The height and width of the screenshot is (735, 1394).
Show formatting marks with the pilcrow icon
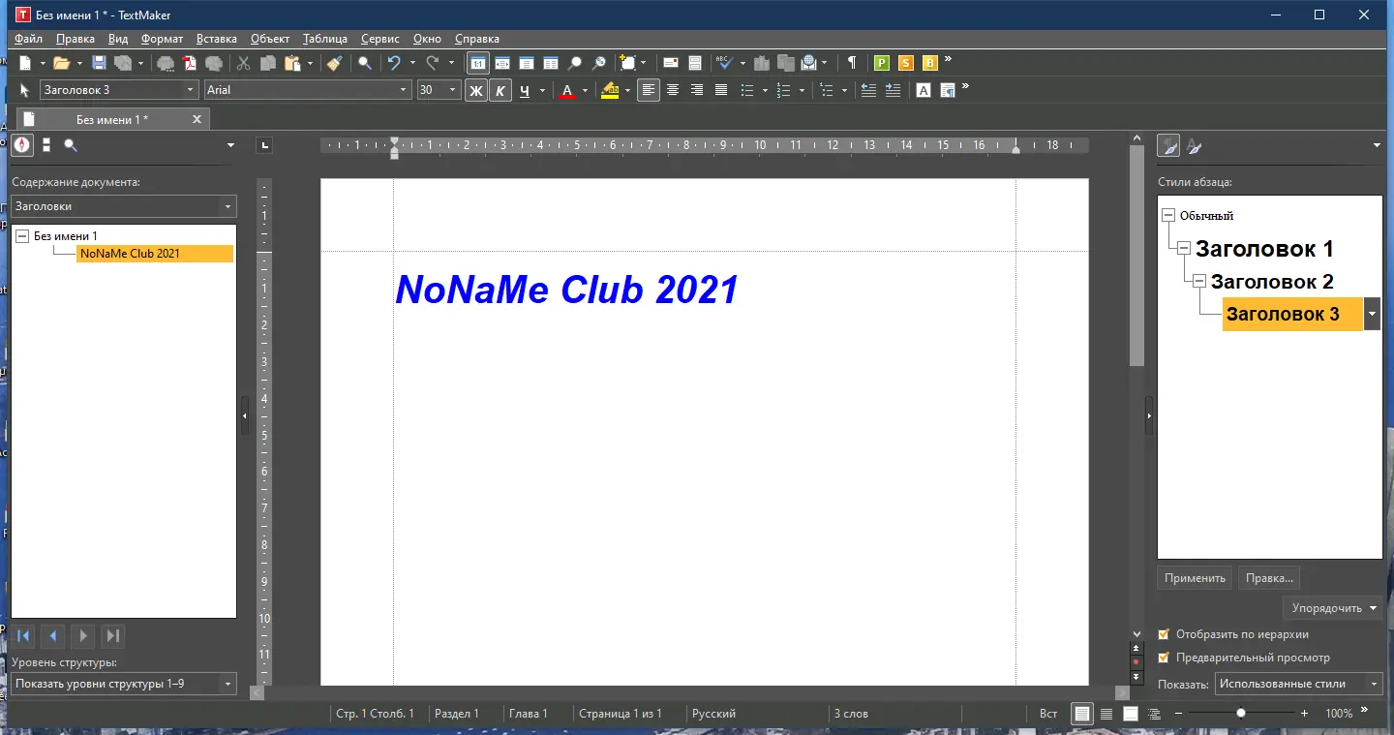(852, 63)
